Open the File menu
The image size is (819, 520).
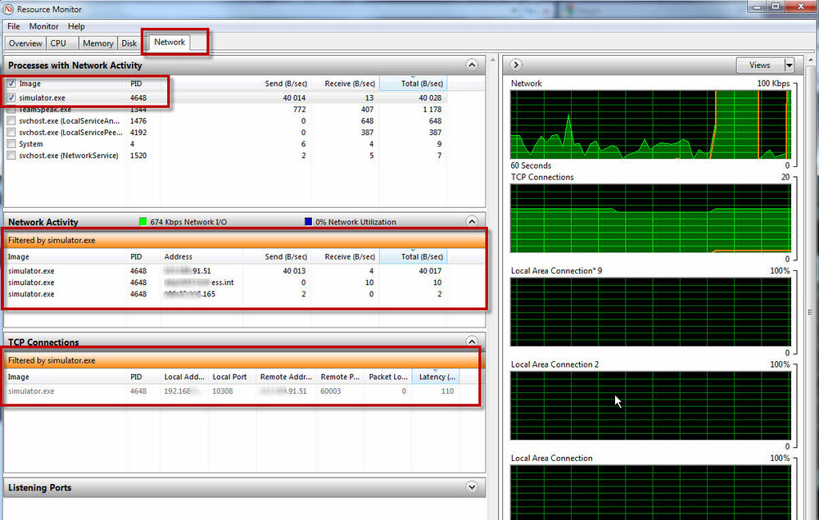pyautogui.click(x=14, y=26)
